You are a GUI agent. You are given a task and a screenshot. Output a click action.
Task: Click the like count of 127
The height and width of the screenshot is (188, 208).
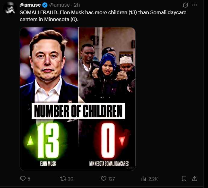112,179
